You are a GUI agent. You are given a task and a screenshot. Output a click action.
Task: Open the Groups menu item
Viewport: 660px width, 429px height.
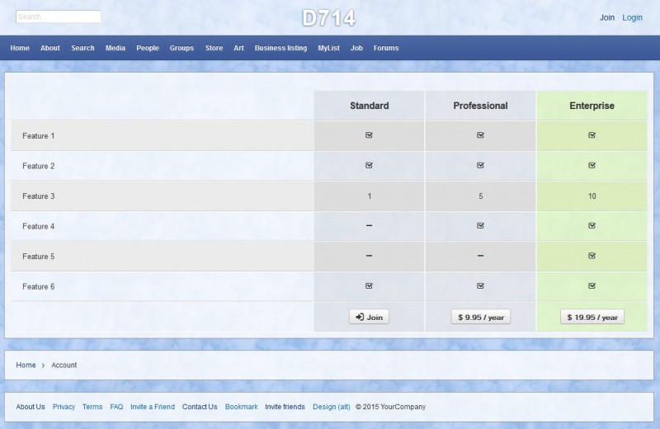pyautogui.click(x=181, y=48)
